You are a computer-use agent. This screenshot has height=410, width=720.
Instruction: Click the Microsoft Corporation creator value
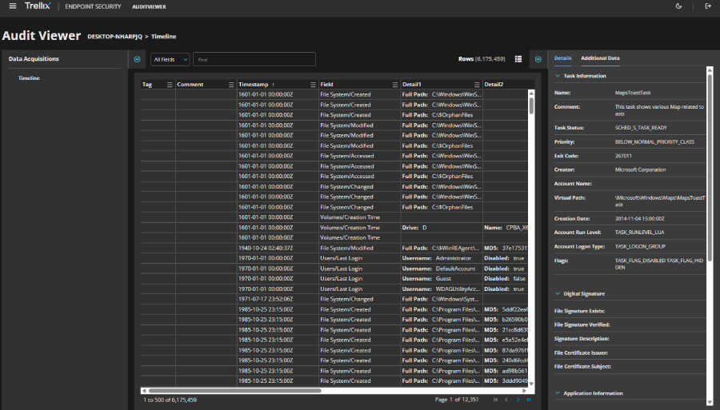(640, 169)
